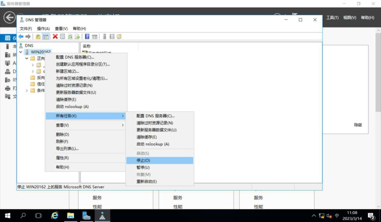Open 帮助(H) menu in Server Manager
Viewport: 381px width, 222px height.
[367, 18]
